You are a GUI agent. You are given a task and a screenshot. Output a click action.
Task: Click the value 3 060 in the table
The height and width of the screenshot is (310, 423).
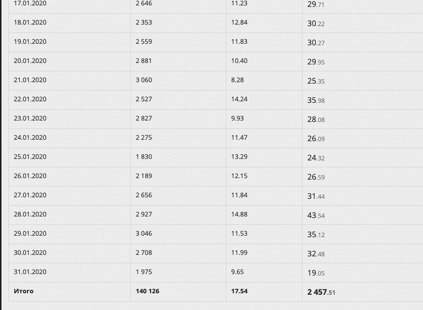click(x=144, y=80)
